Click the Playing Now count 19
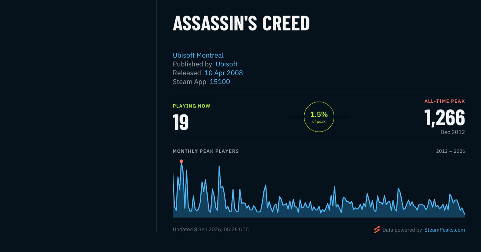The image size is (481, 252). point(181,122)
